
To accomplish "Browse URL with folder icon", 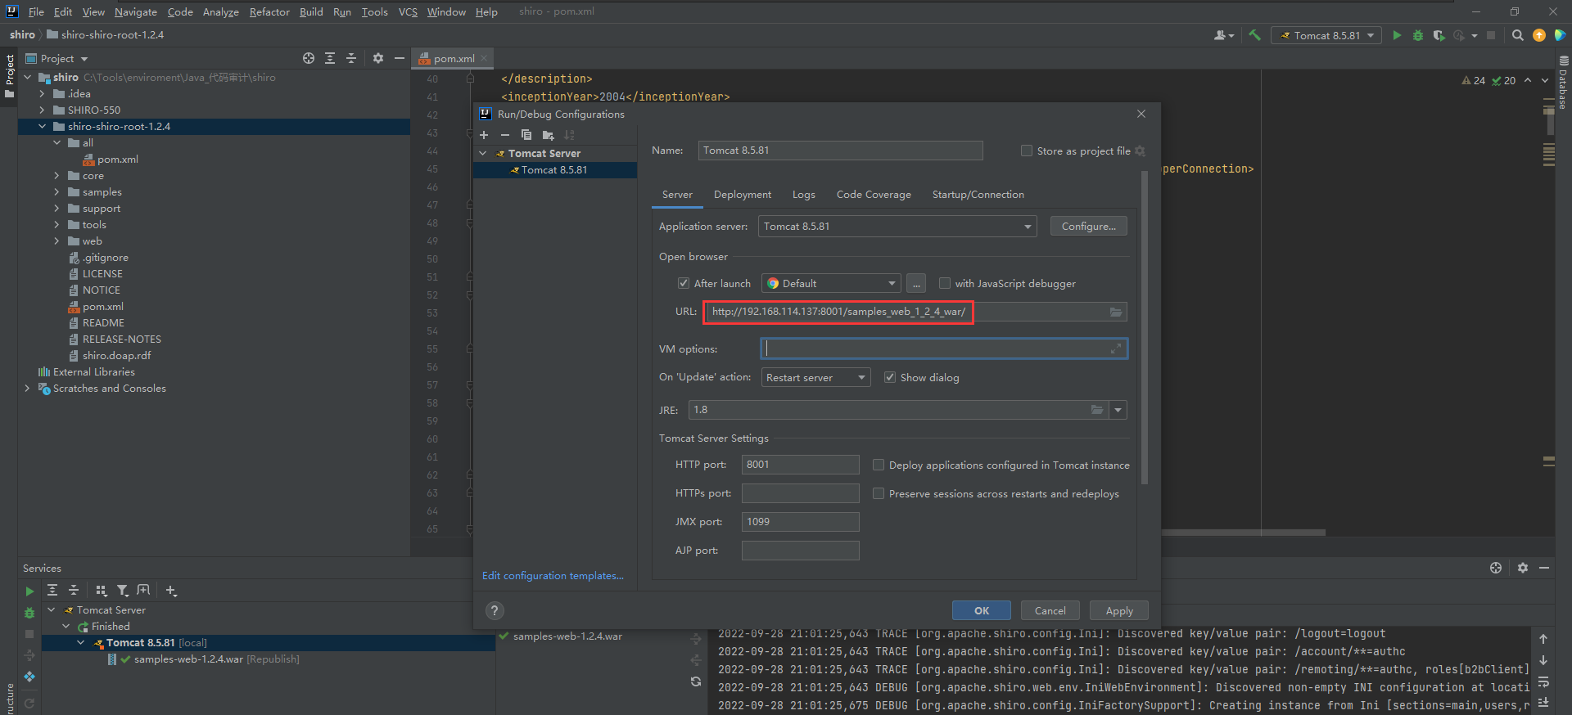I will click(x=1116, y=312).
